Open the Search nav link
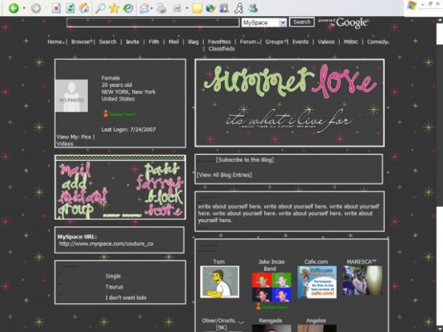Viewport: 443px width, 332px height. coord(108,42)
